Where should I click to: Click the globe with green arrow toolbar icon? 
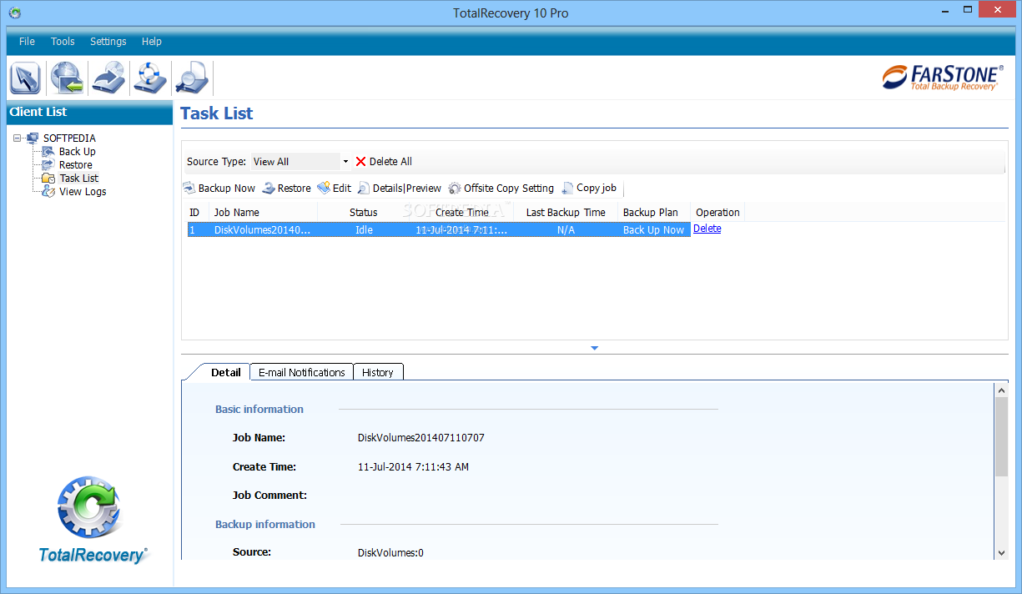coord(67,78)
